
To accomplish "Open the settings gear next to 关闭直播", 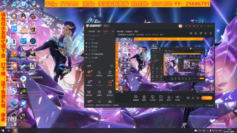I will point(198,98).
